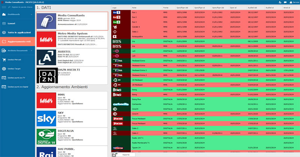This screenshot has width=300, height=157.
Task: Open the chat message icon in the top bar
Action: pyautogui.click(x=285, y=2)
